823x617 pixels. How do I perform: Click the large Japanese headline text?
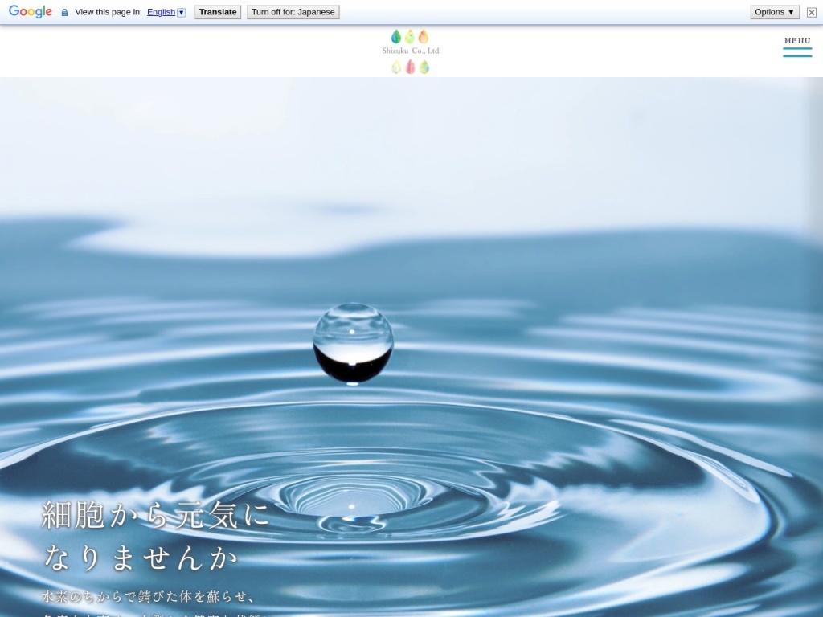point(156,536)
